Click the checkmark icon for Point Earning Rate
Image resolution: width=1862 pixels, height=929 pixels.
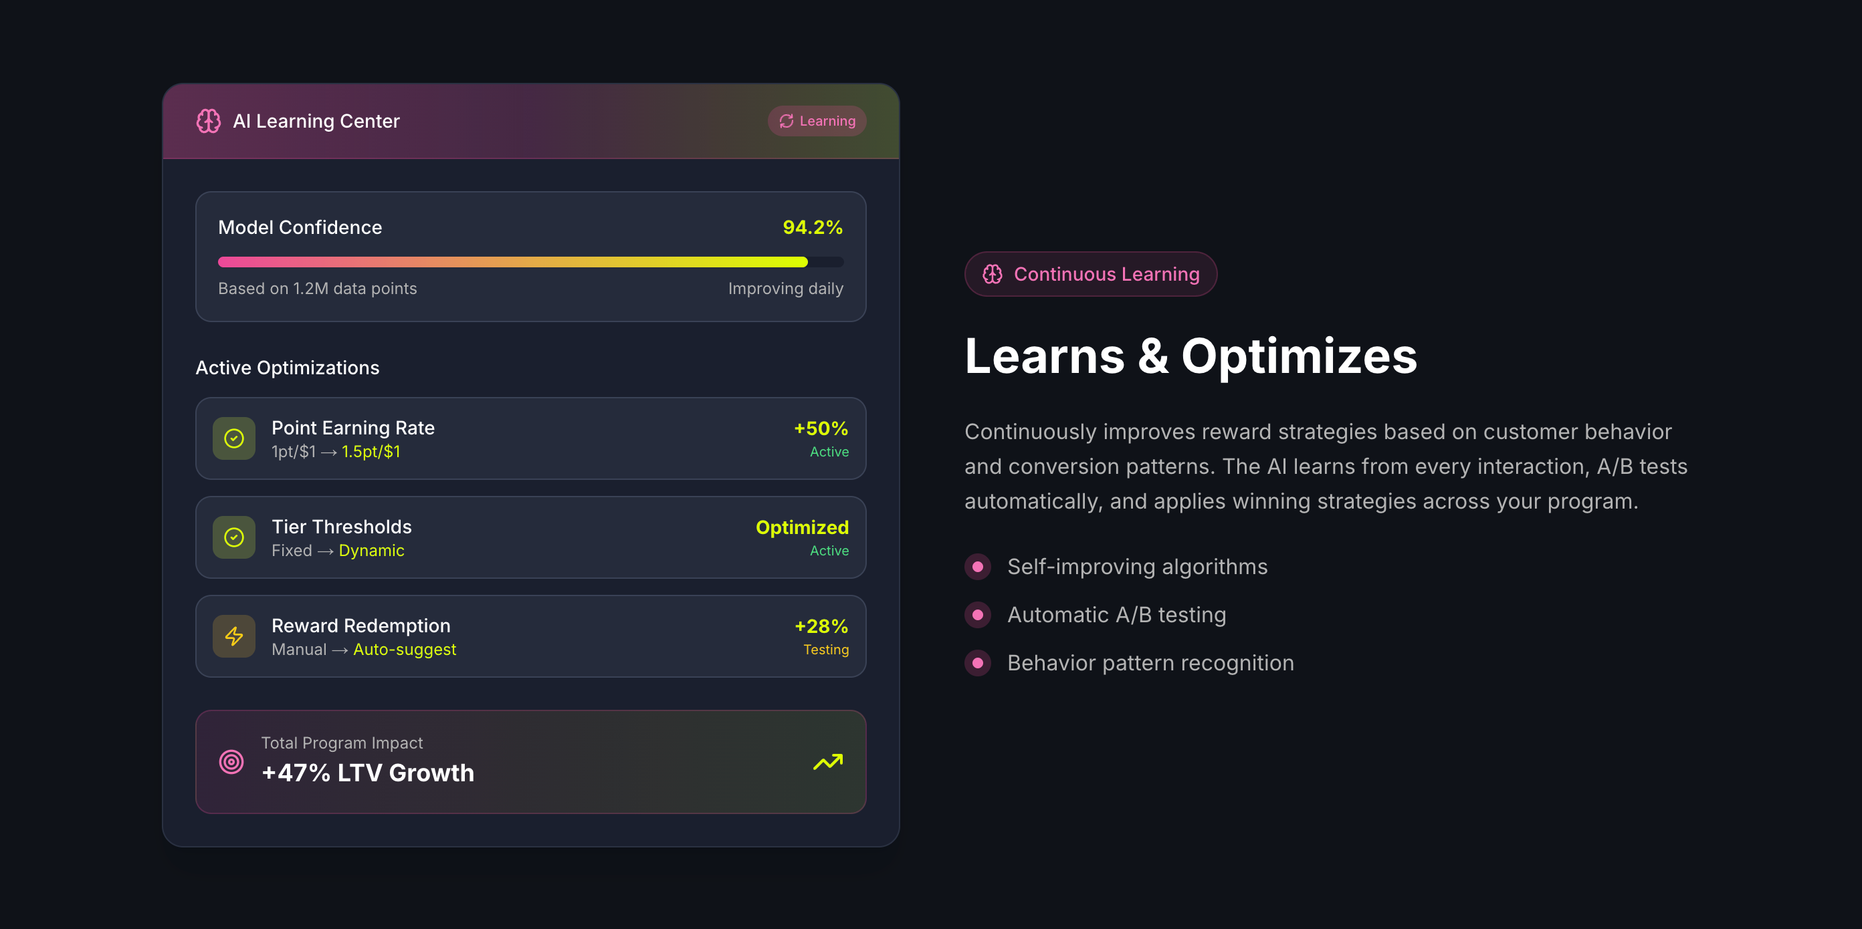[x=233, y=438]
